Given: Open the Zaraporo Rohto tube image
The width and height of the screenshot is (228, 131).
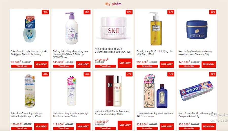Looking at the screenshot, I should pos(197,91).
